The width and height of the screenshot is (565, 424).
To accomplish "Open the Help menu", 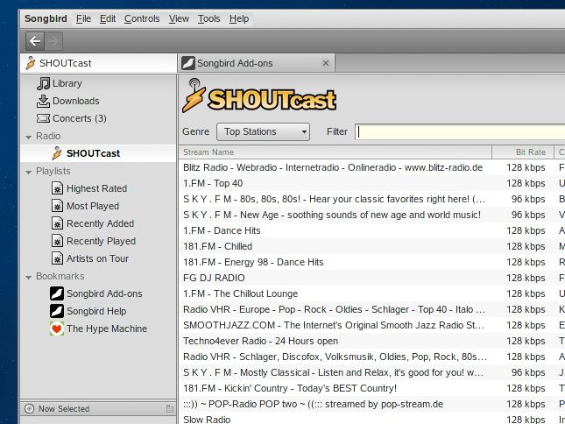I will click(239, 18).
